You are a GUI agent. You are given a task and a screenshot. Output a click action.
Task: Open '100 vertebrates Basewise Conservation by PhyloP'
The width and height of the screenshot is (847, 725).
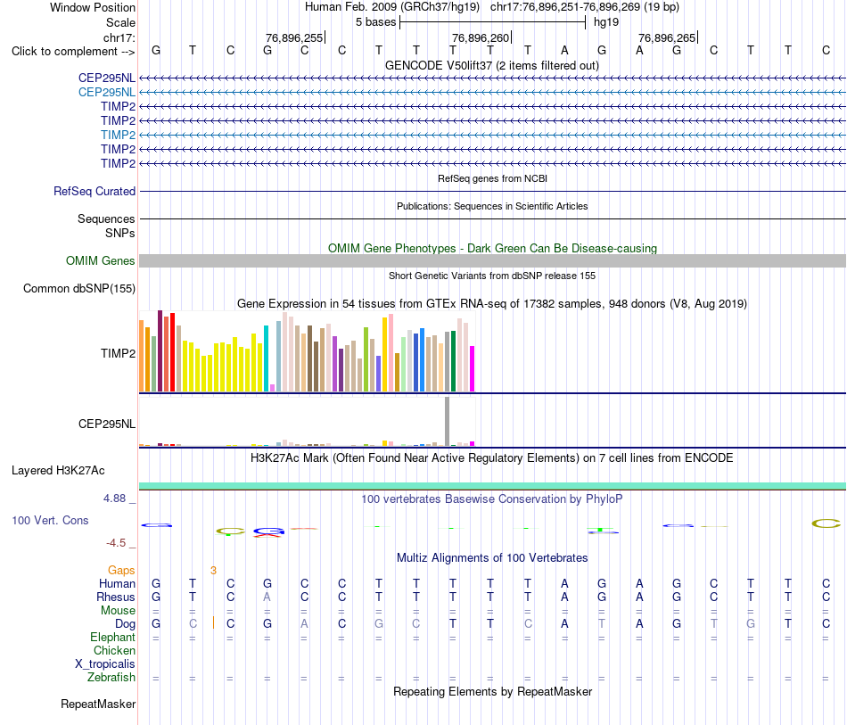pos(492,498)
